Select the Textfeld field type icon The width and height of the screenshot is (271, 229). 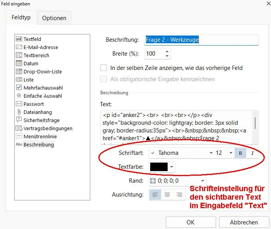[19, 39]
